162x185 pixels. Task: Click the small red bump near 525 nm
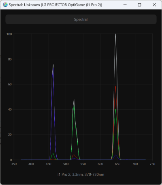point(74,155)
